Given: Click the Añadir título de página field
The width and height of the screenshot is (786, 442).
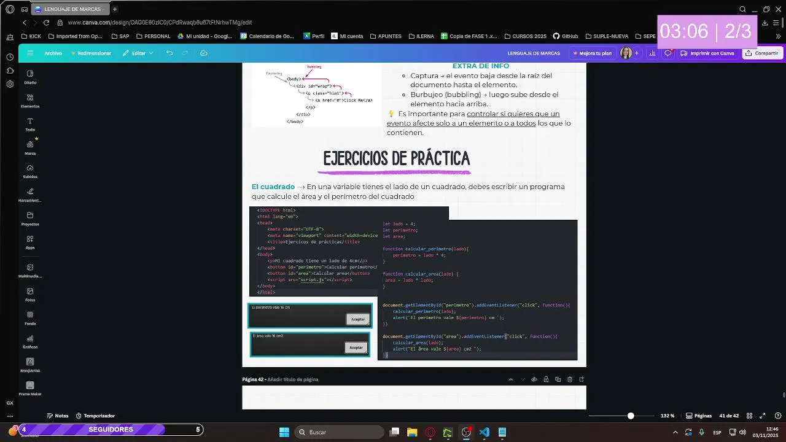Looking at the screenshot, I should [x=293, y=379].
